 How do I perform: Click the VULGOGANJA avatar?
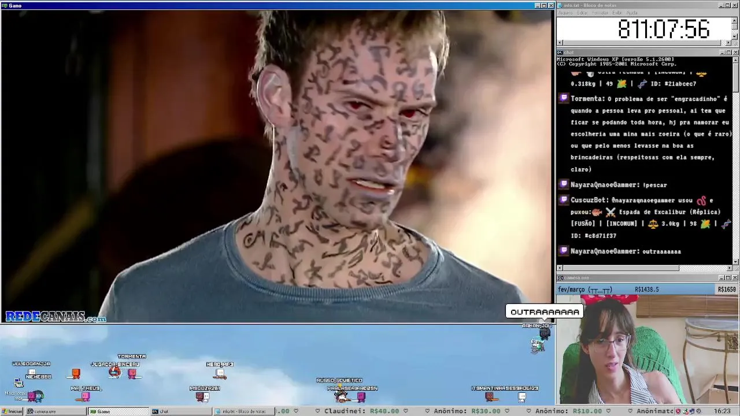(x=32, y=373)
